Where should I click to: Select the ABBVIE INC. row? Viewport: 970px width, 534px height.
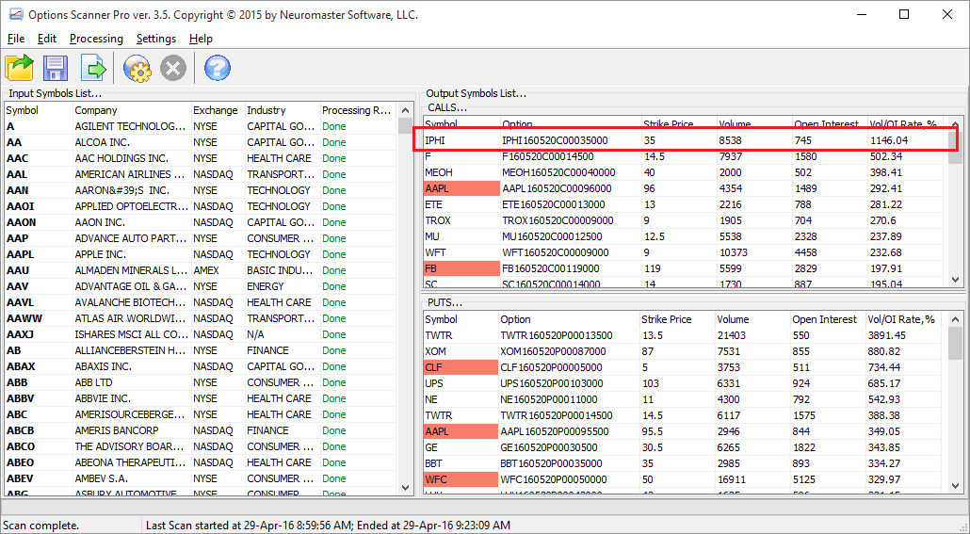point(201,398)
